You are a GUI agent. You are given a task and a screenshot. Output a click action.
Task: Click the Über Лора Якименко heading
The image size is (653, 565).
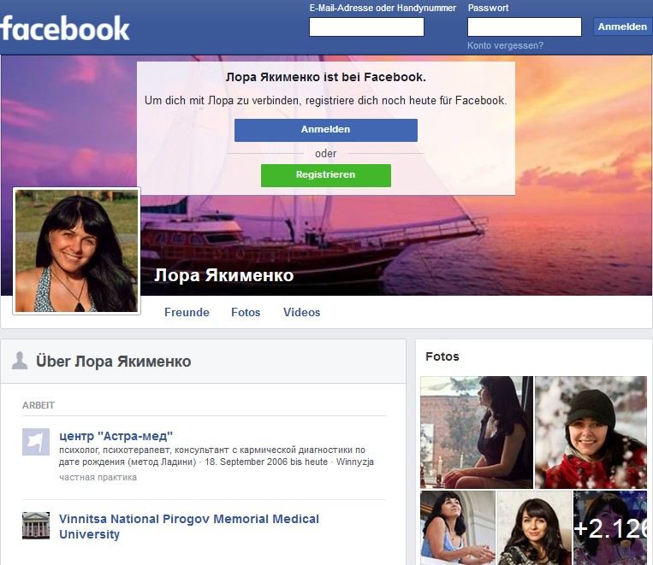click(113, 361)
